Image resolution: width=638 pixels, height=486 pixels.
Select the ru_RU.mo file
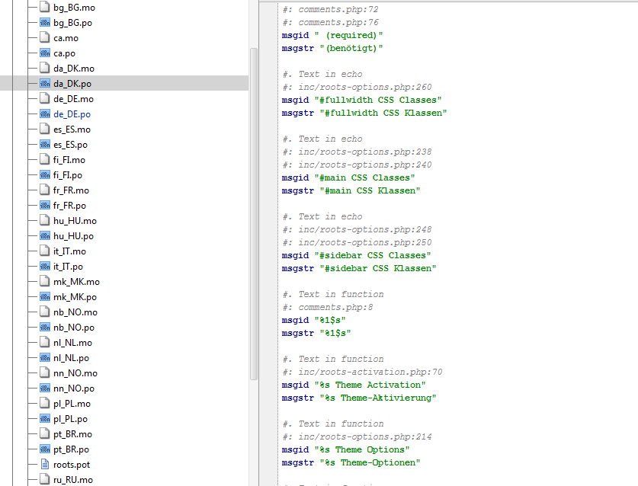72,480
